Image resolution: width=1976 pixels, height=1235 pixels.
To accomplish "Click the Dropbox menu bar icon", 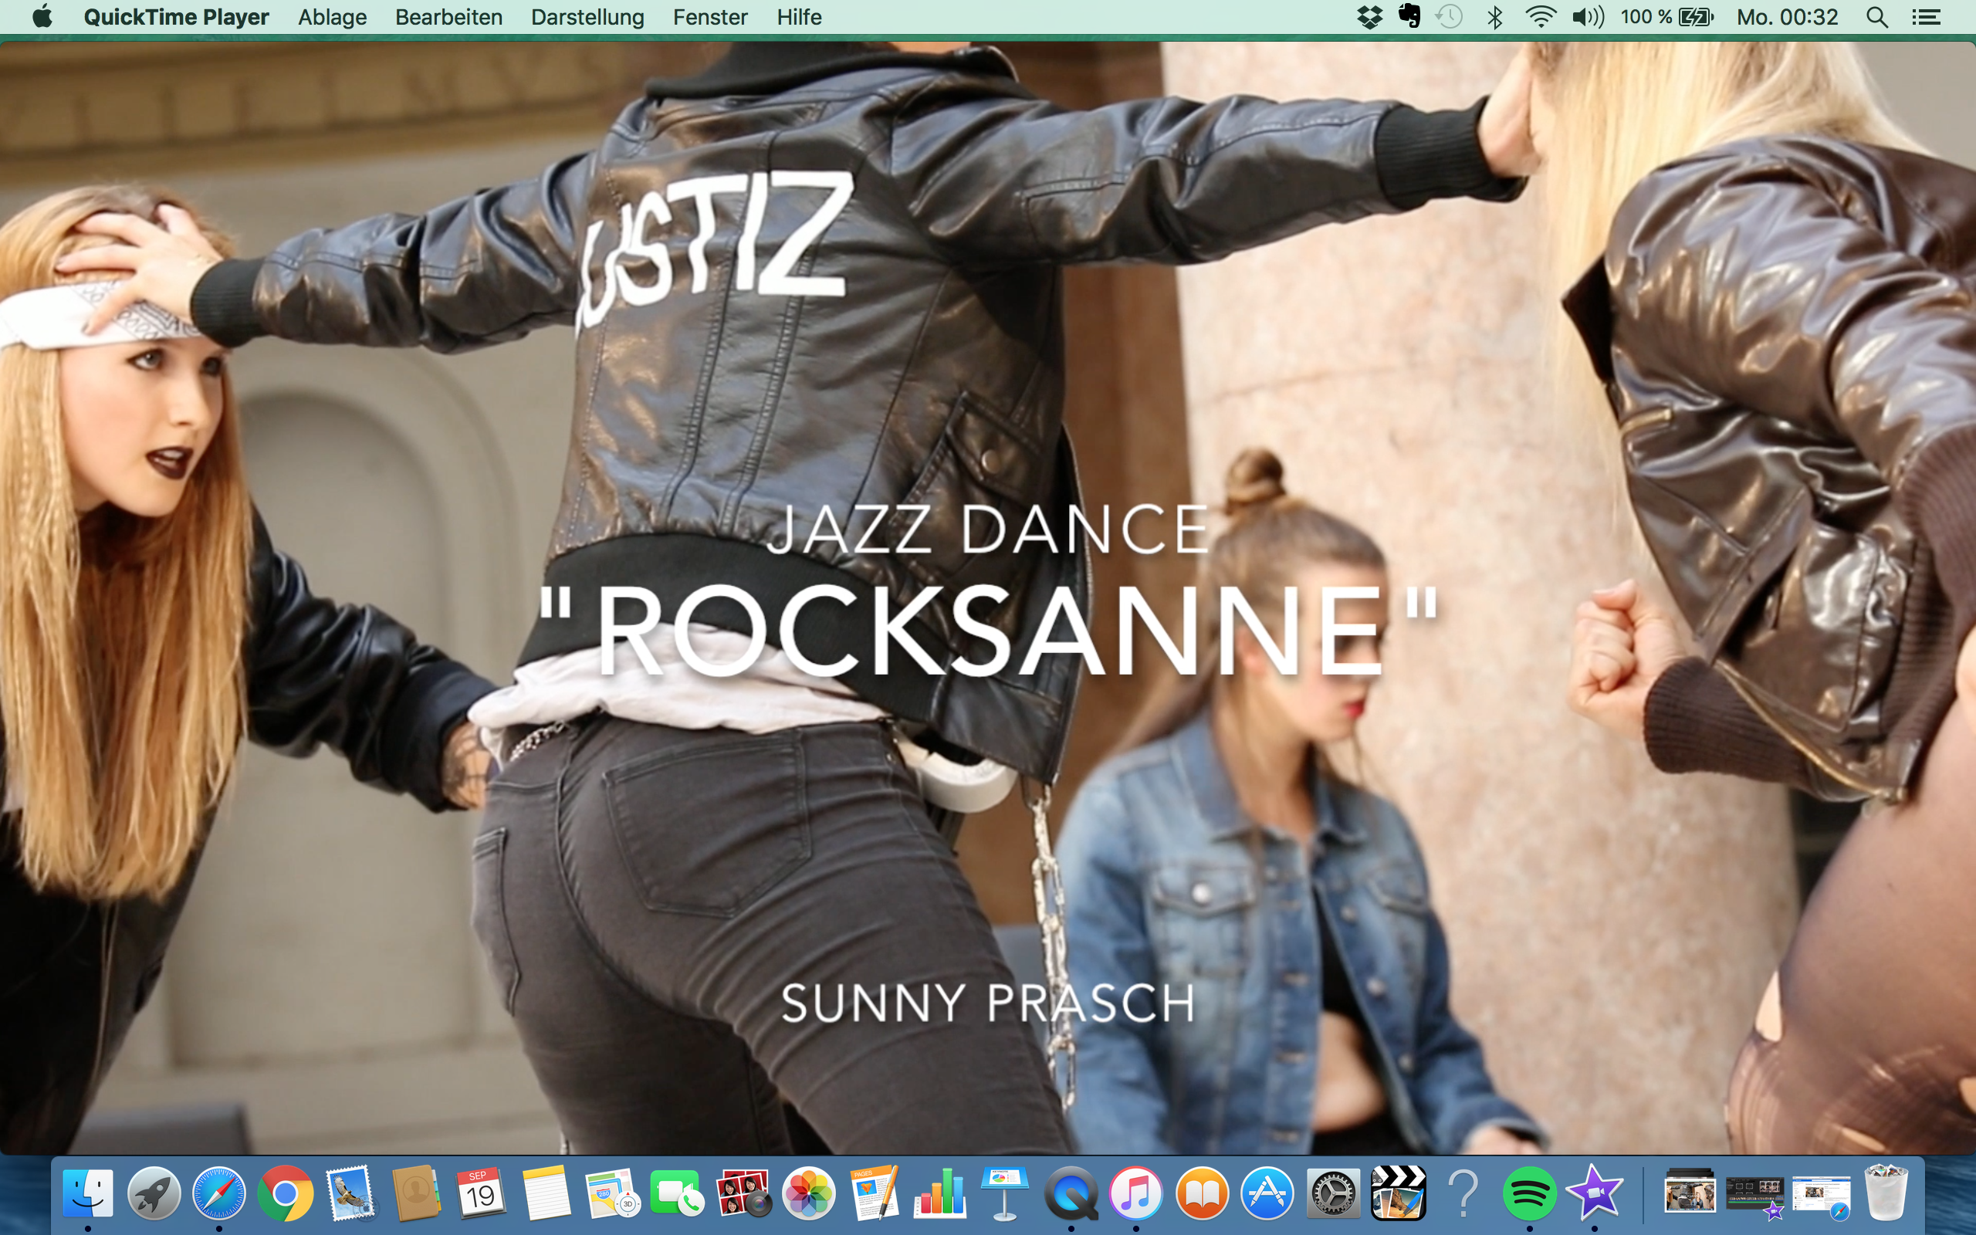I will pyautogui.click(x=1369, y=17).
